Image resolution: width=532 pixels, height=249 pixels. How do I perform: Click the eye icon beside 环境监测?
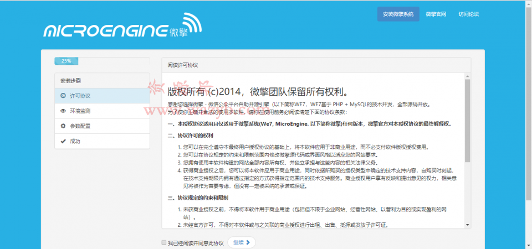click(x=63, y=111)
